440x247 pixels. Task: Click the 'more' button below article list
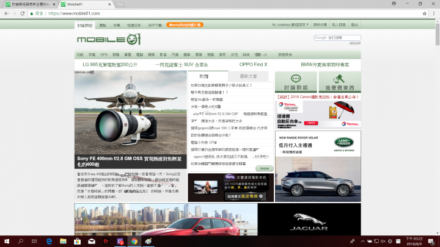[x=265, y=168]
